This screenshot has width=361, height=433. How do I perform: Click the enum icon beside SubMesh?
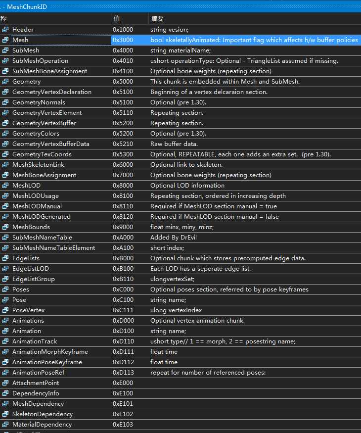tap(5, 50)
